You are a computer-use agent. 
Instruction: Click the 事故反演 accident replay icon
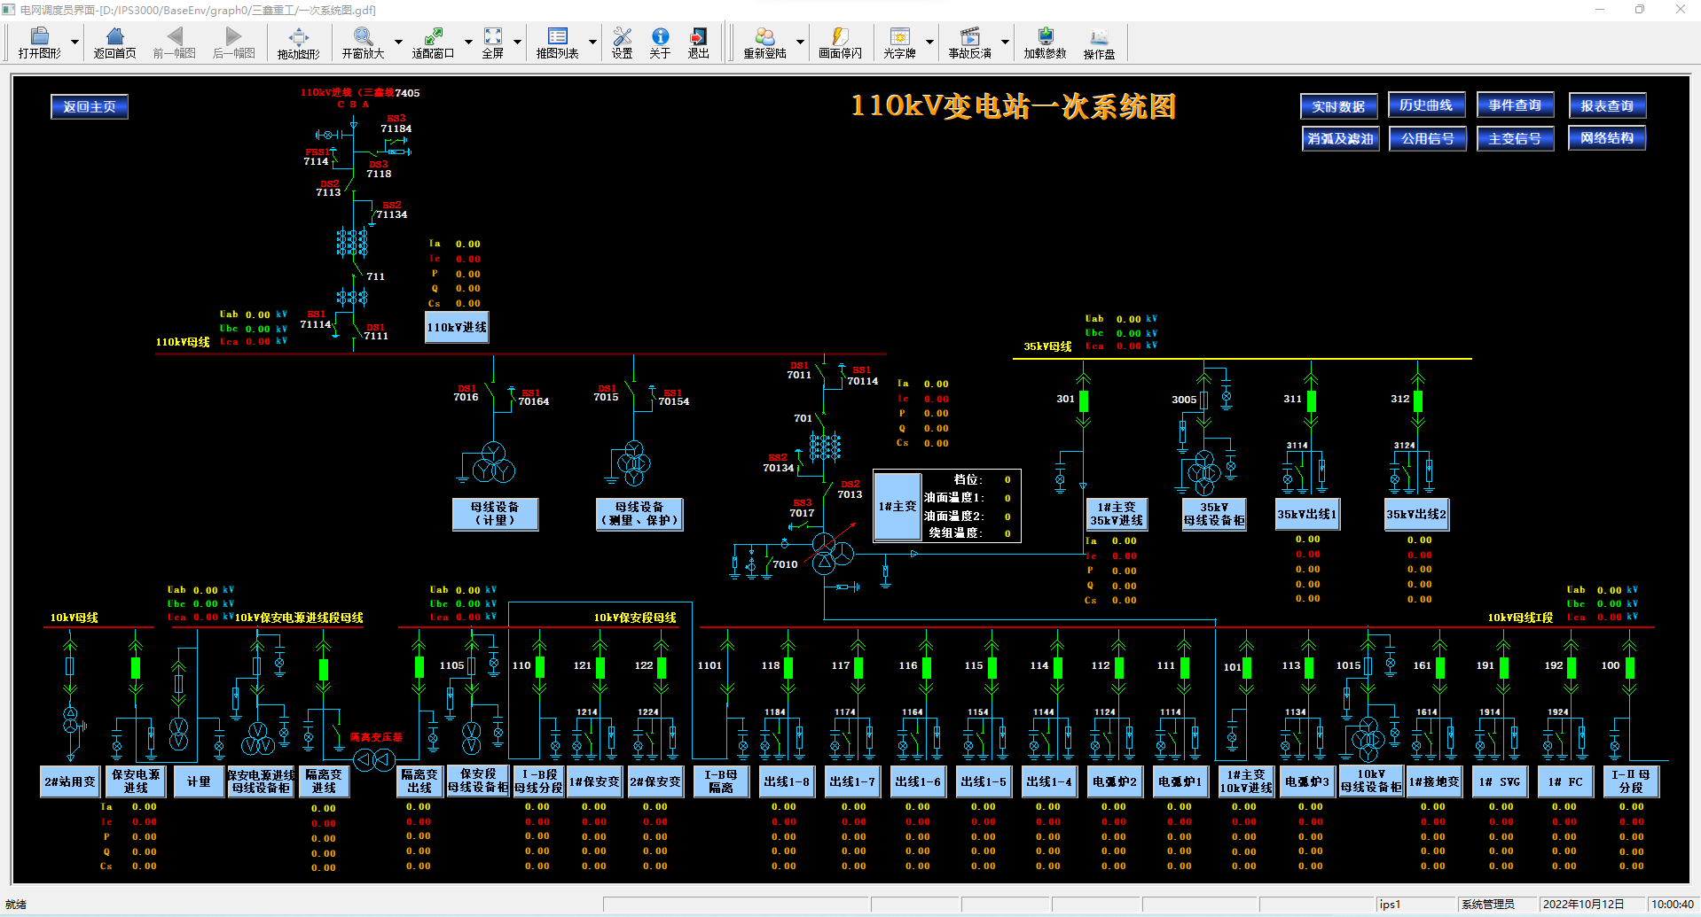click(969, 42)
